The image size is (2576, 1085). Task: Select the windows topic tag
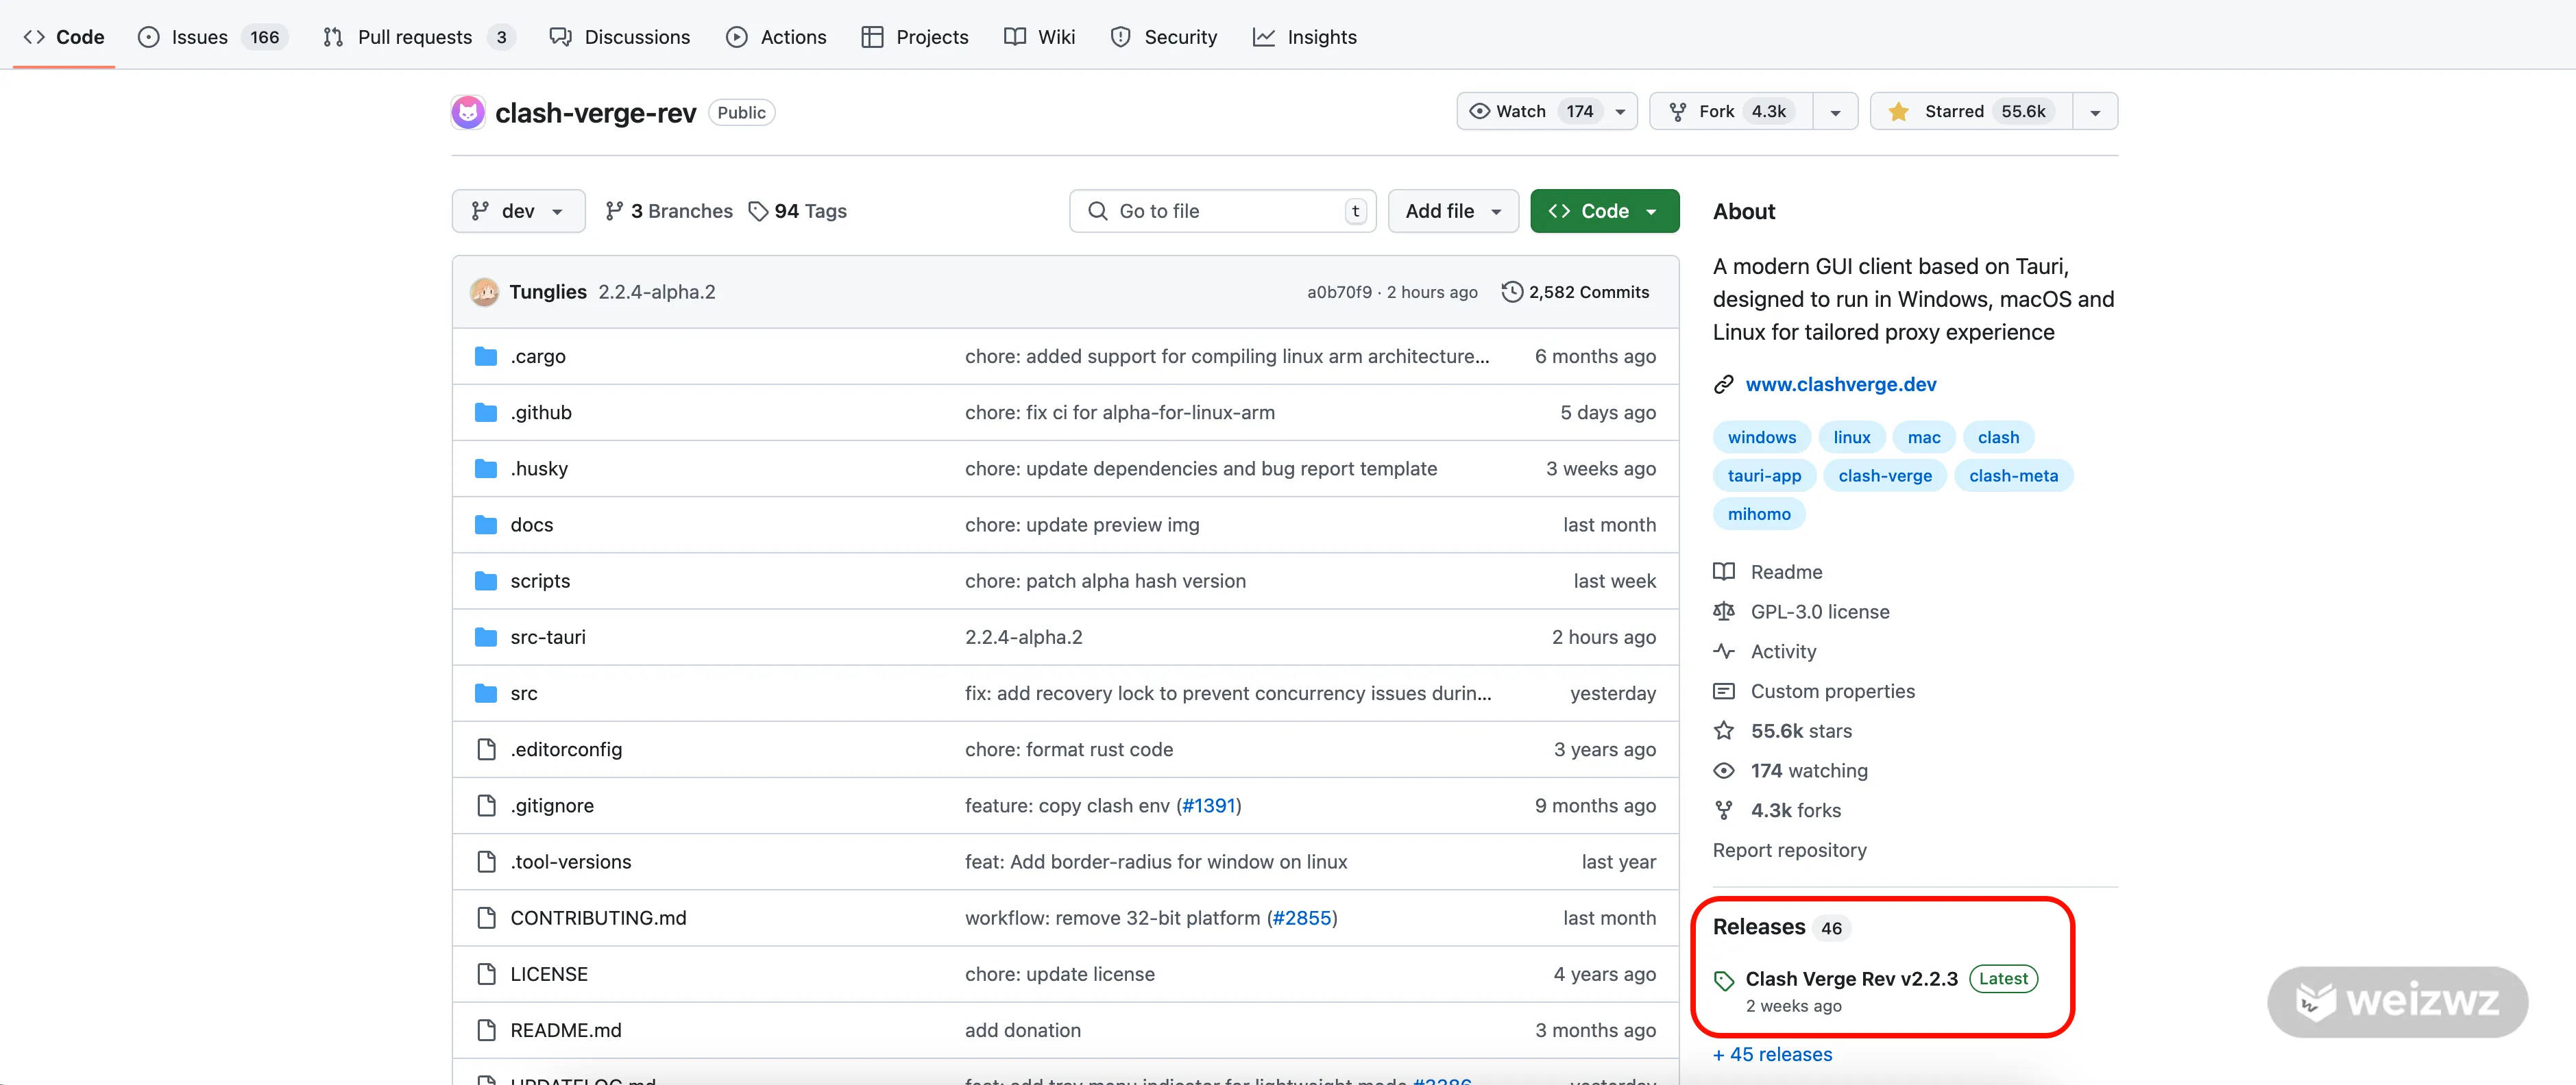tap(1762, 438)
